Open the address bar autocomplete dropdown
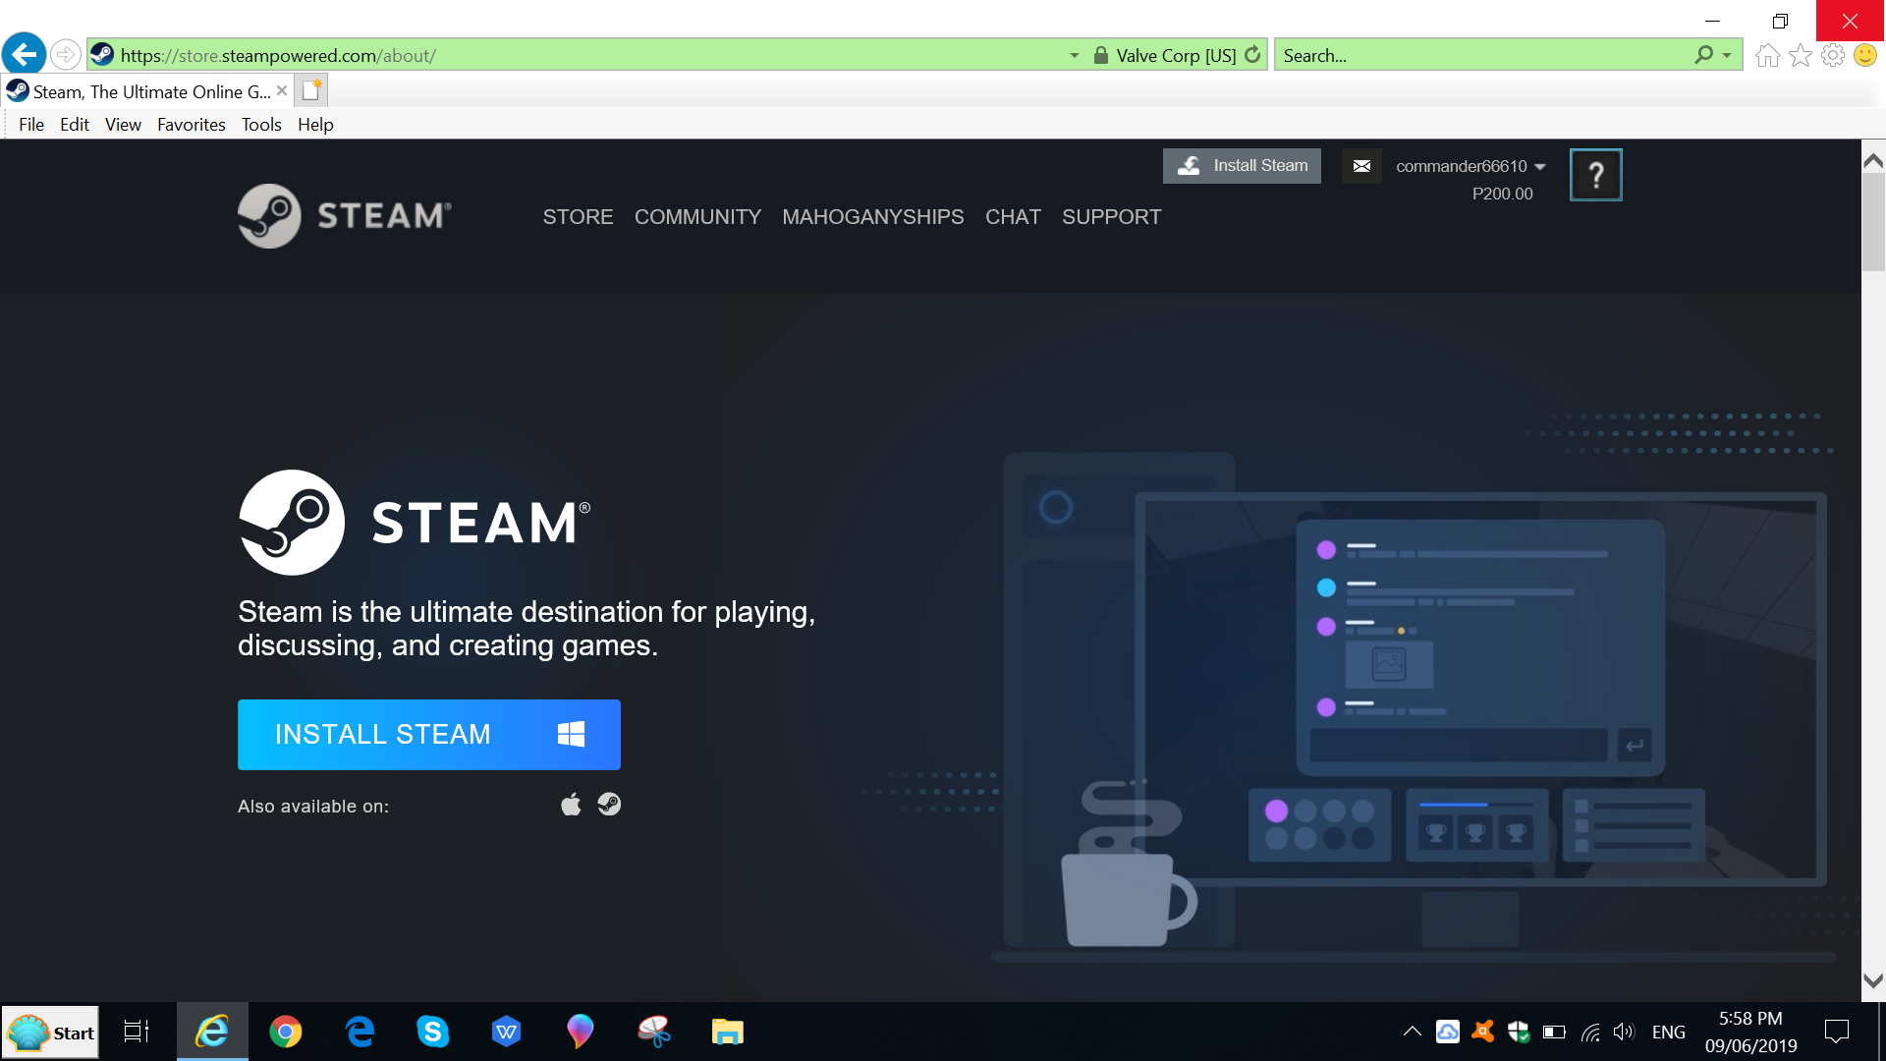The width and height of the screenshot is (1886, 1061). pyautogui.click(x=1073, y=55)
